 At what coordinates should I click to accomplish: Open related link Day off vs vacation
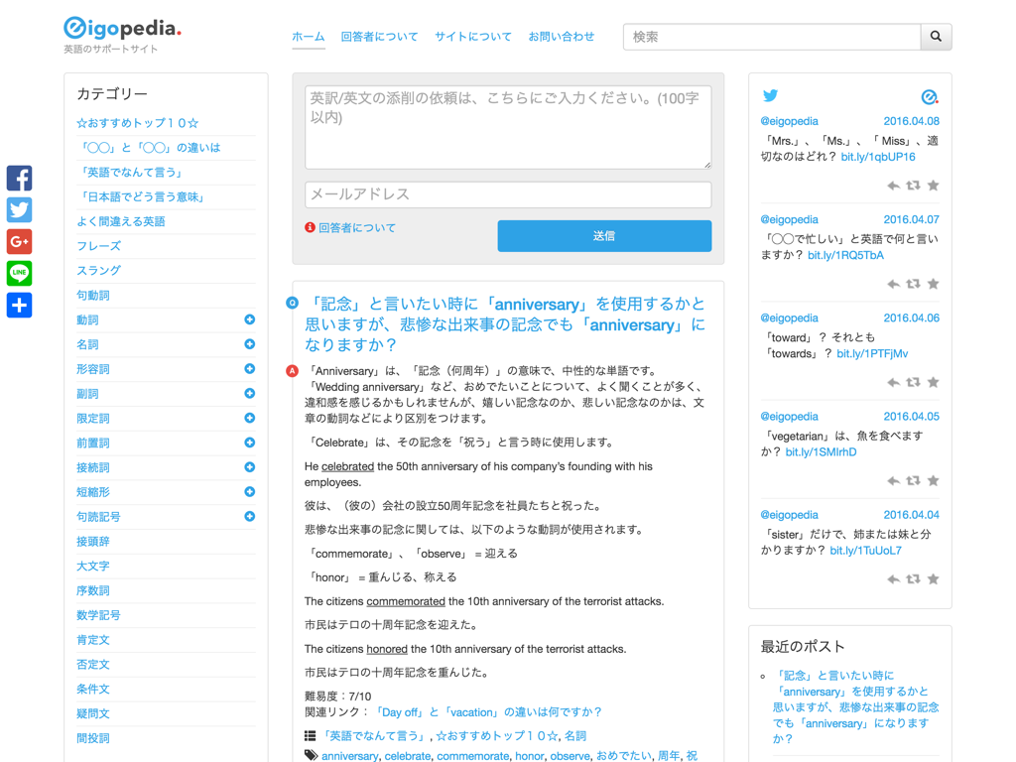pos(488,712)
